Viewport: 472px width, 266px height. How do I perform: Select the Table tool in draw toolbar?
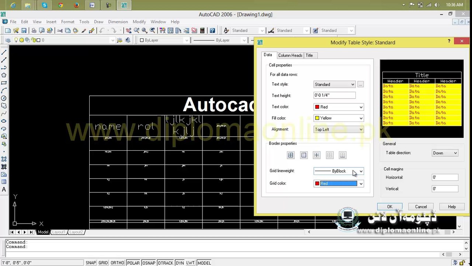click(x=4, y=182)
